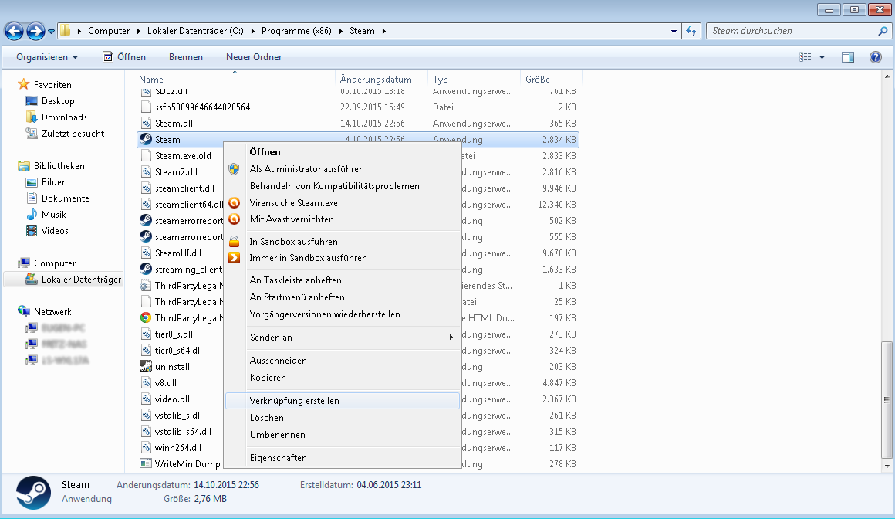Choose Als Administrator ausführen
895x519 pixels.
tap(343, 169)
